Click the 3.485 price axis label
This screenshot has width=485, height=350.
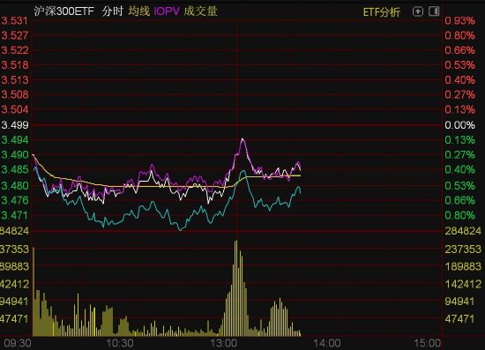[14, 169]
